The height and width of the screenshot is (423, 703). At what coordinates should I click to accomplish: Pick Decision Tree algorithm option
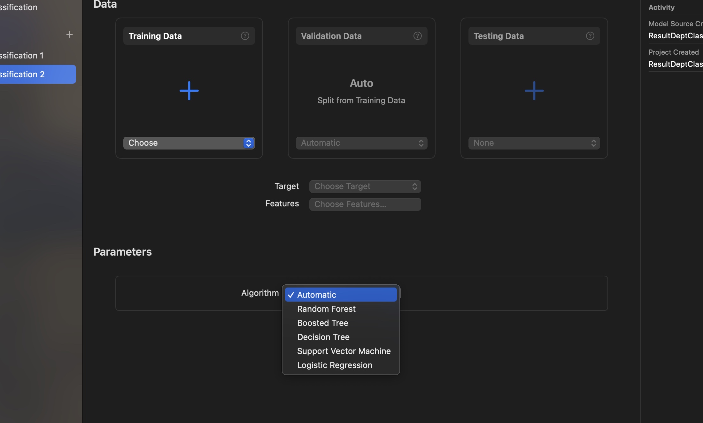tap(323, 337)
